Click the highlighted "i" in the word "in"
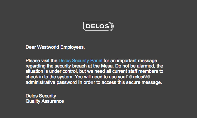This screenshot has width=197, height=118. (x=79, y=82)
